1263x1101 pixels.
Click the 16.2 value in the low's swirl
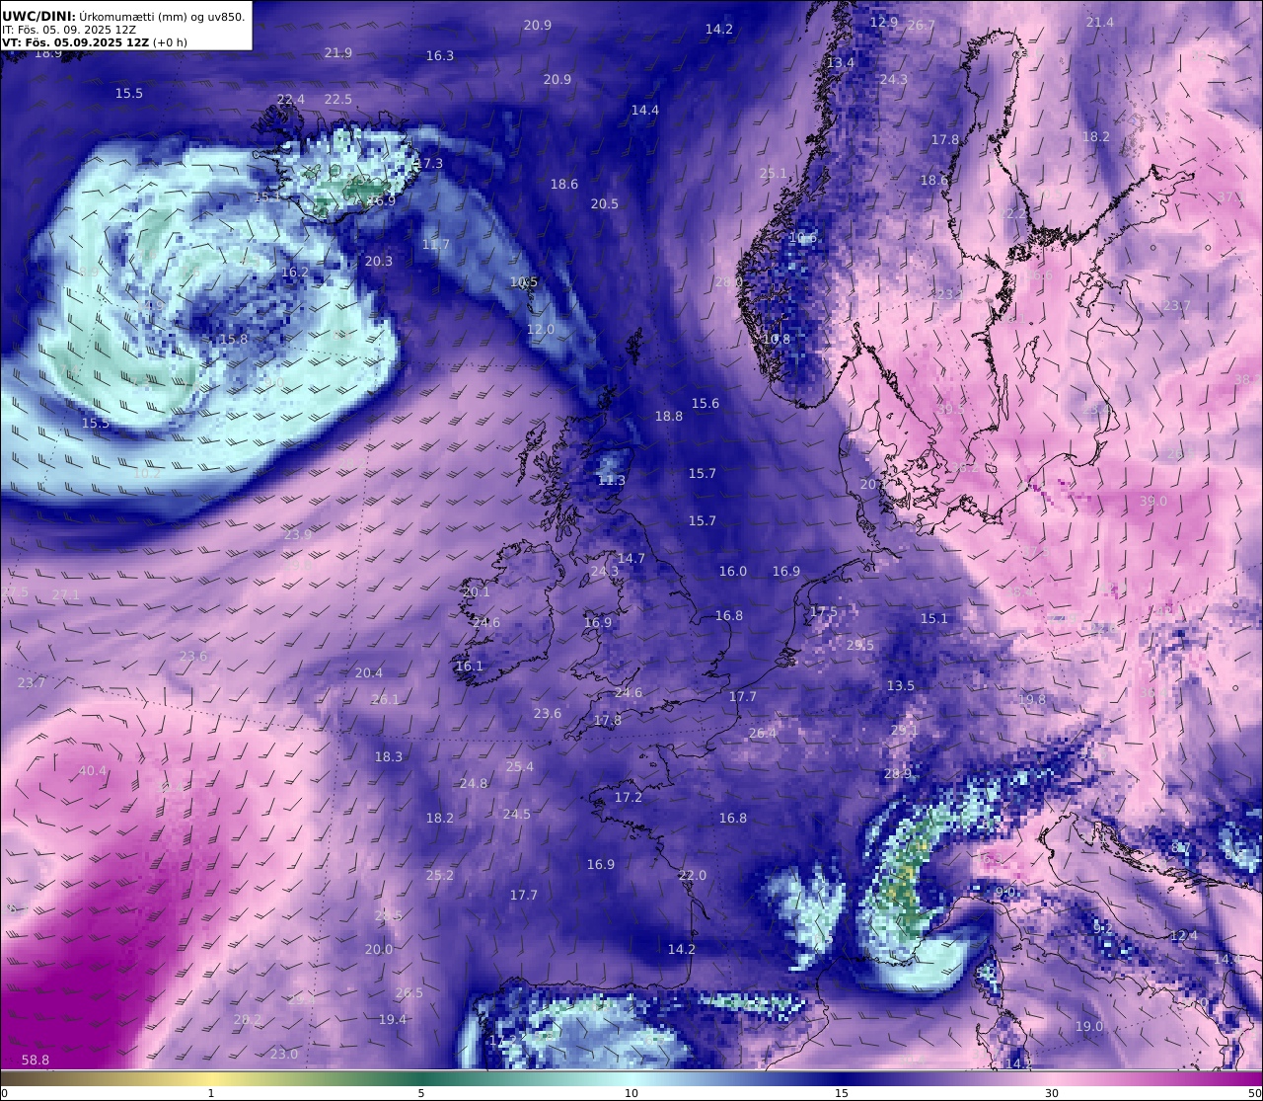[x=295, y=272]
